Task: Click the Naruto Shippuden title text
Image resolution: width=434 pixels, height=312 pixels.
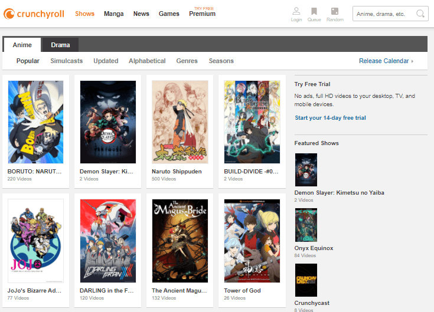Action: (x=177, y=172)
